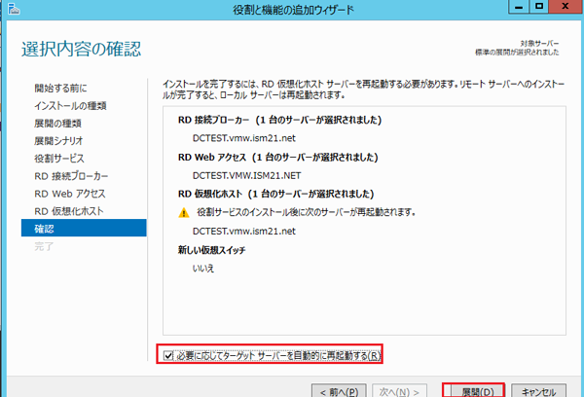The width and height of the screenshot is (584, 397).
Task: Select the highlighted 確認 step
Action: (83, 229)
